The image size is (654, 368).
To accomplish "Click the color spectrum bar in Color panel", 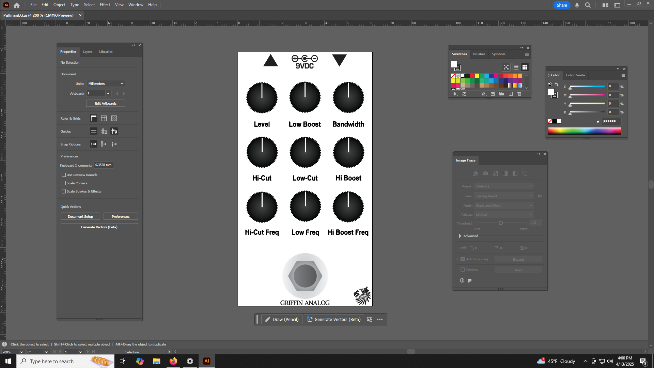I will (x=584, y=131).
